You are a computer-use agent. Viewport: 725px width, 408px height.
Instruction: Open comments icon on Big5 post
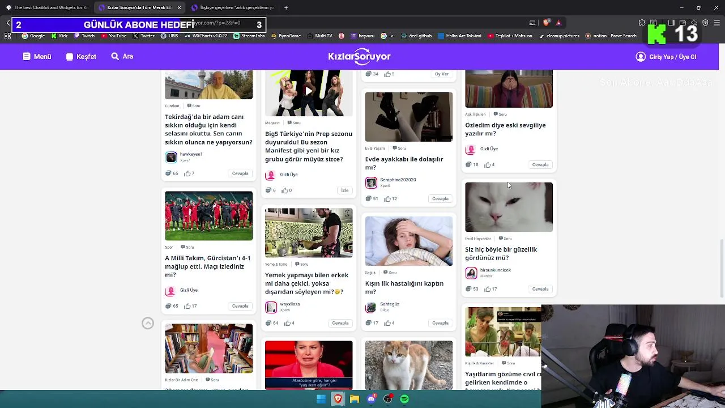271,190
